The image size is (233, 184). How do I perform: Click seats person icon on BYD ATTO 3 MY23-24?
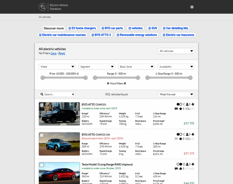(187, 134)
